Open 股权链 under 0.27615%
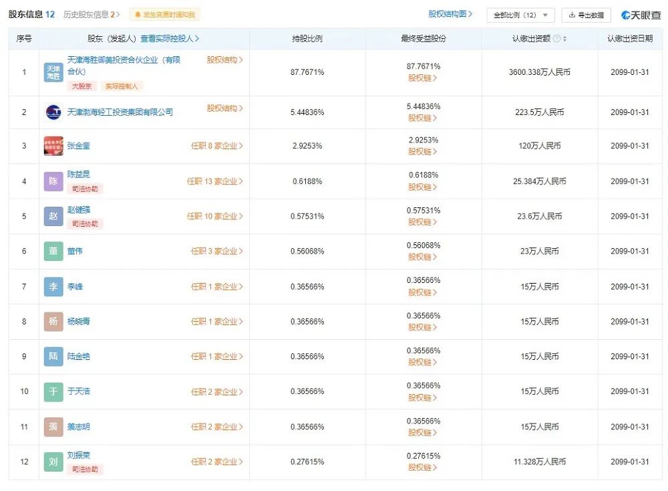This screenshot has width=668, height=491. coord(423,468)
